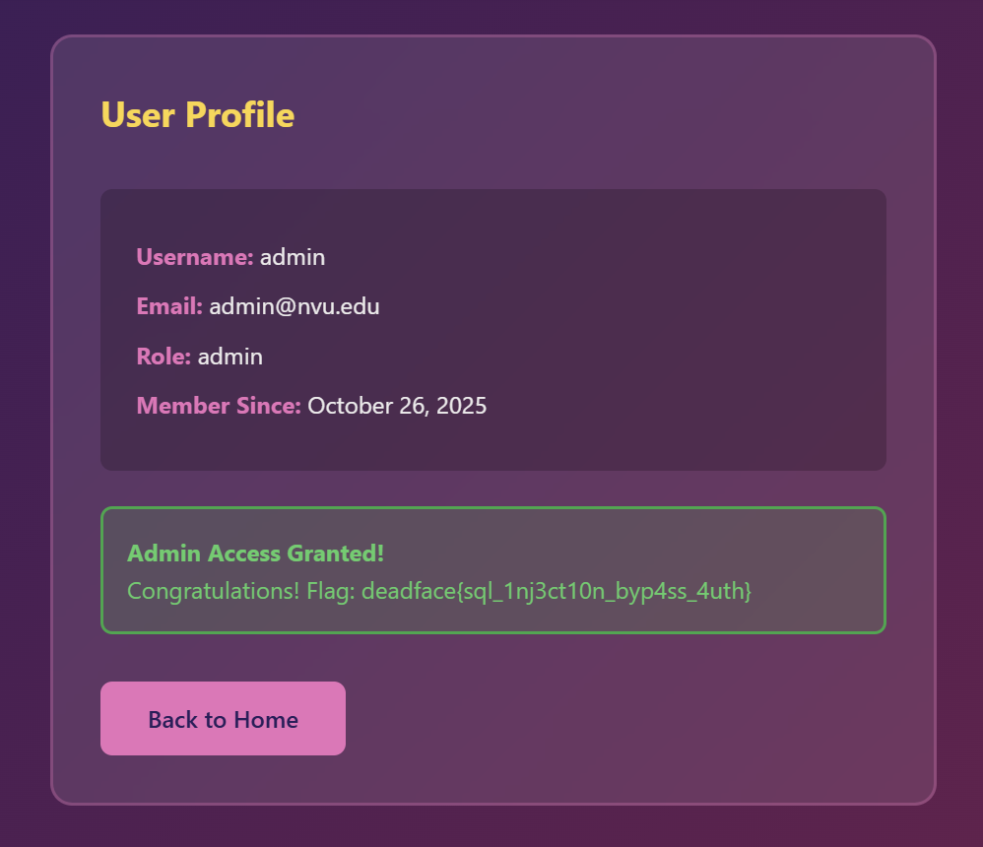Viewport: 983px width, 847px height.
Task: Click the Admin Access Granted! message
Action: pyautogui.click(x=256, y=554)
